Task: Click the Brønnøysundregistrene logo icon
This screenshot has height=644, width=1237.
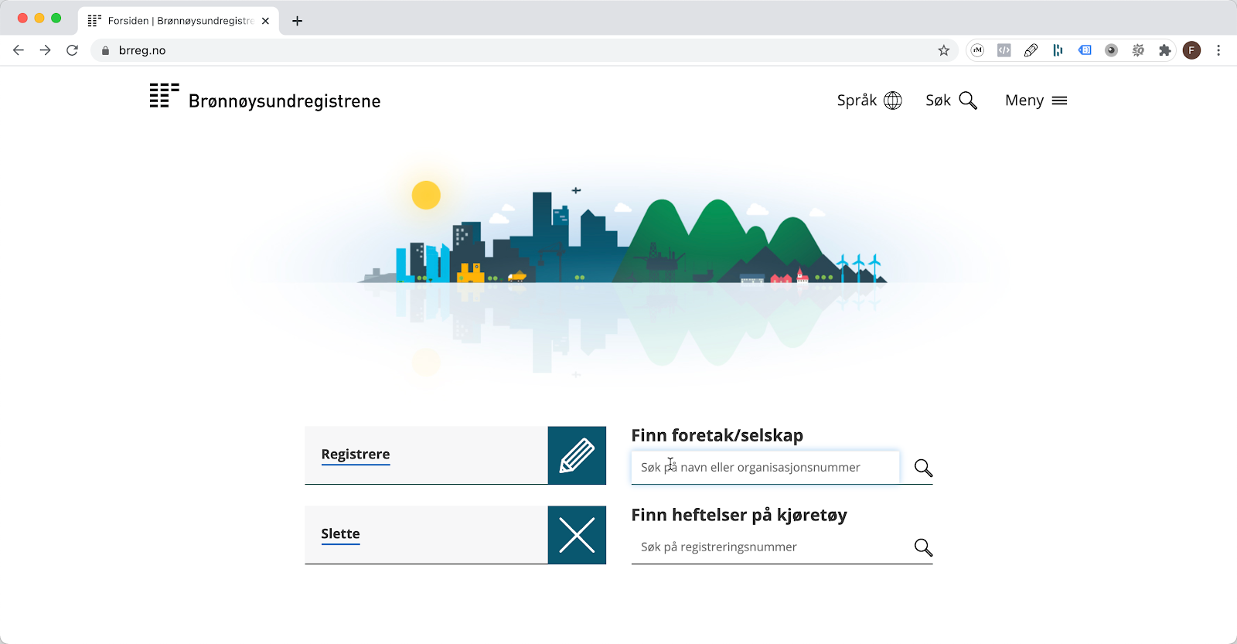Action: click(x=164, y=96)
